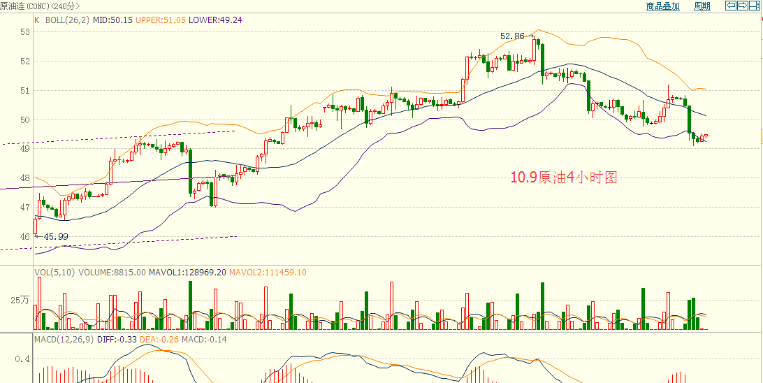The height and width of the screenshot is (383, 763).
Task: Click the MACD(12,26,9) indicator label
Action: [64, 339]
